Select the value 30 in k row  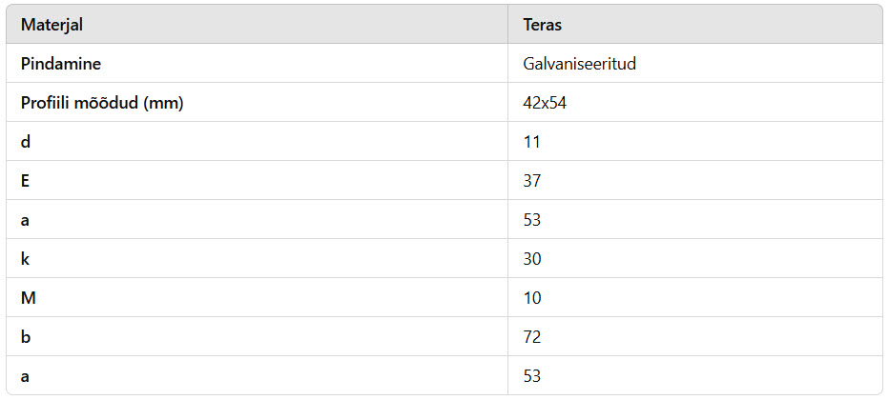tap(532, 259)
